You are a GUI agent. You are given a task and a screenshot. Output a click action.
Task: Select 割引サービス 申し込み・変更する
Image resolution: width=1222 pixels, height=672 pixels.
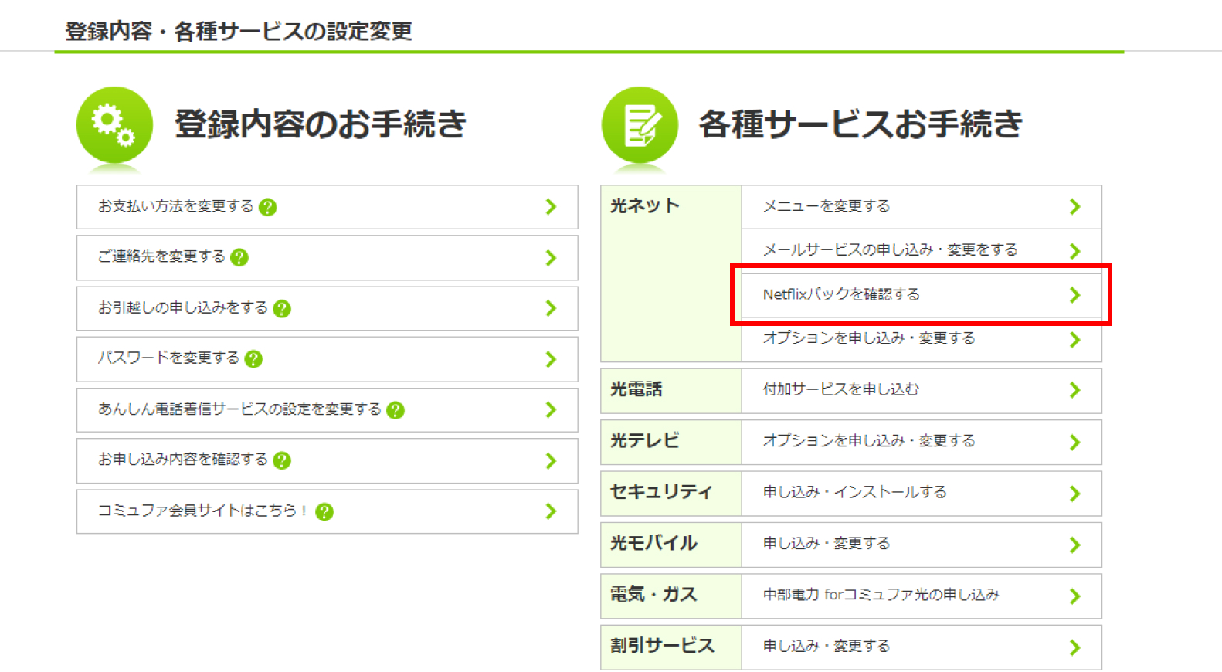(x=922, y=647)
